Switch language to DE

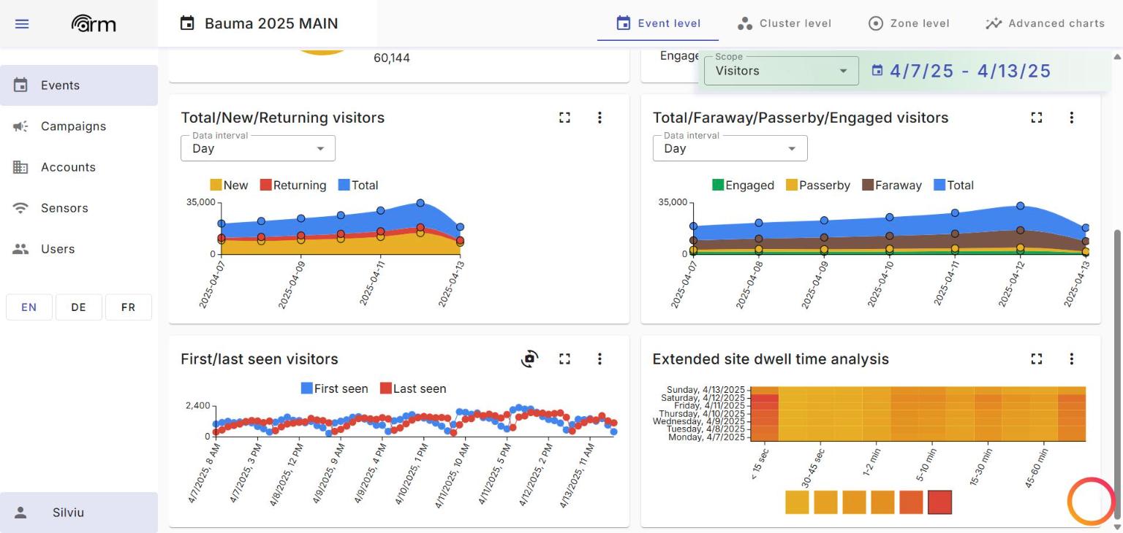tap(79, 307)
